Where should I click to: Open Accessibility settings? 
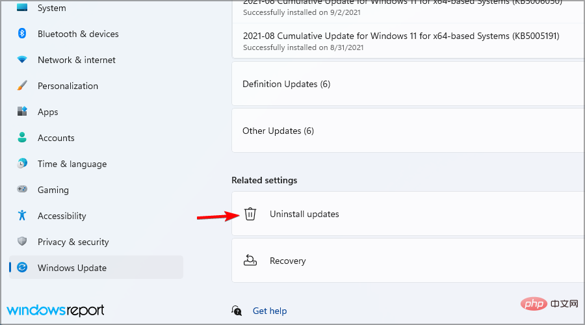click(x=96, y=216)
